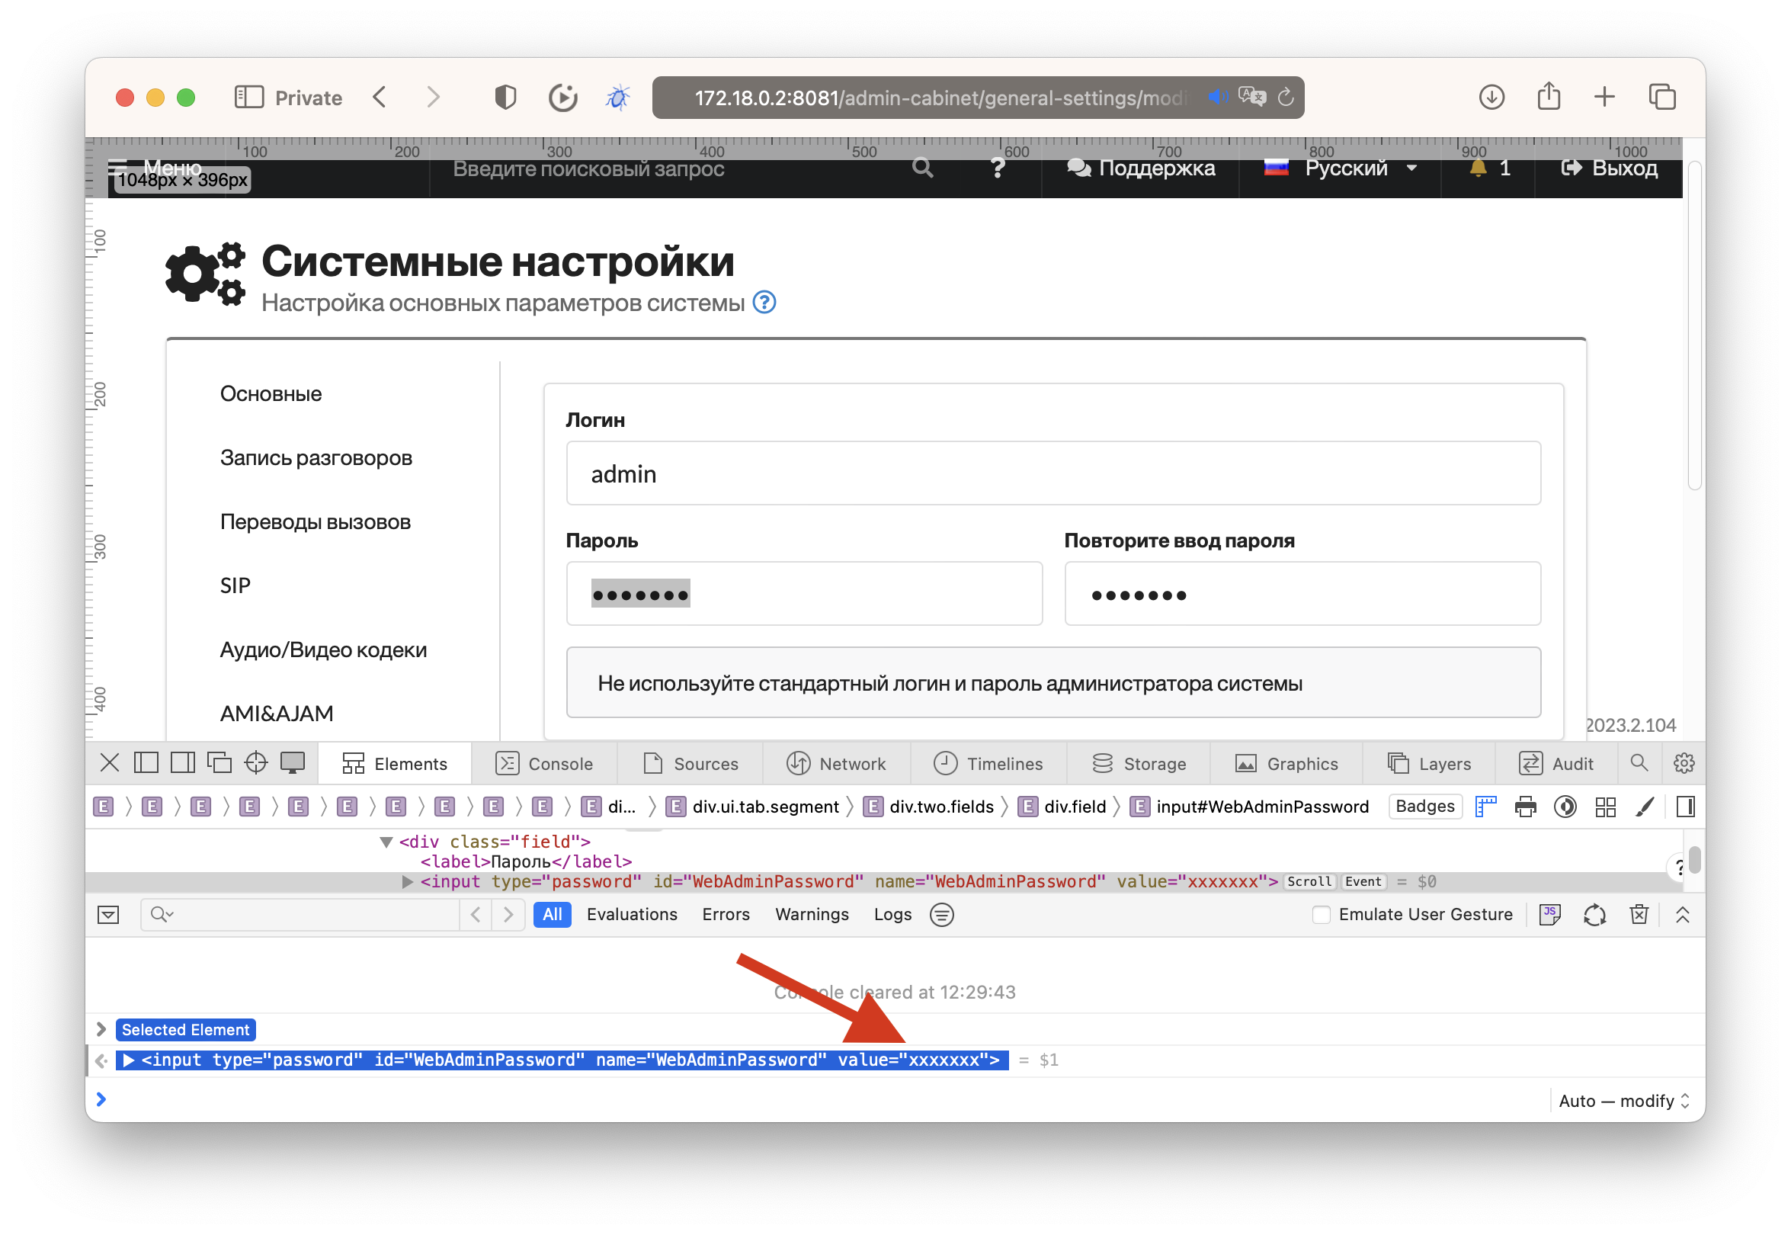The width and height of the screenshot is (1791, 1235).
Task: Click the paint flashing brush icon
Action: (x=1645, y=807)
